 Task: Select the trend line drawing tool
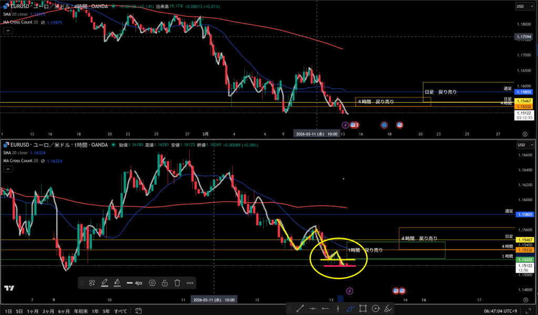(x=300, y=309)
